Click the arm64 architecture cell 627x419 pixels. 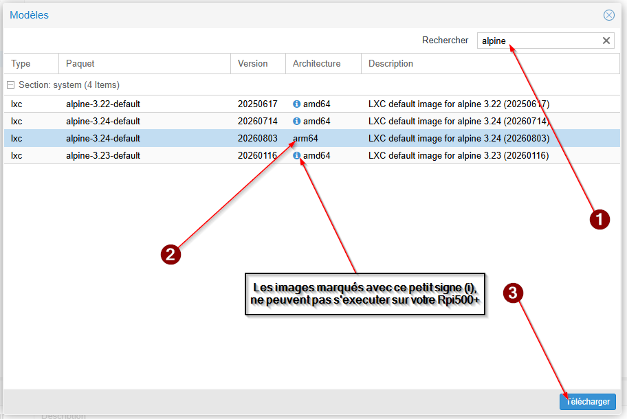pyautogui.click(x=305, y=138)
